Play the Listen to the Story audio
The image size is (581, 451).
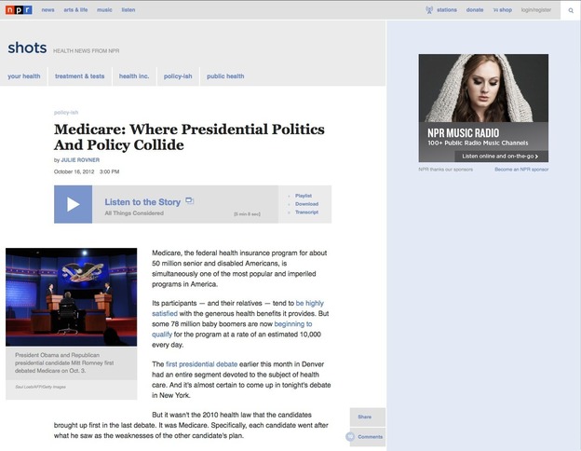coord(73,204)
